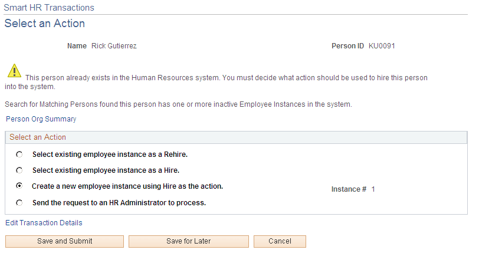Click the Person ID value KU0091
This screenshot has width=479, height=253.
pyautogui.click(x=382, y=45)
